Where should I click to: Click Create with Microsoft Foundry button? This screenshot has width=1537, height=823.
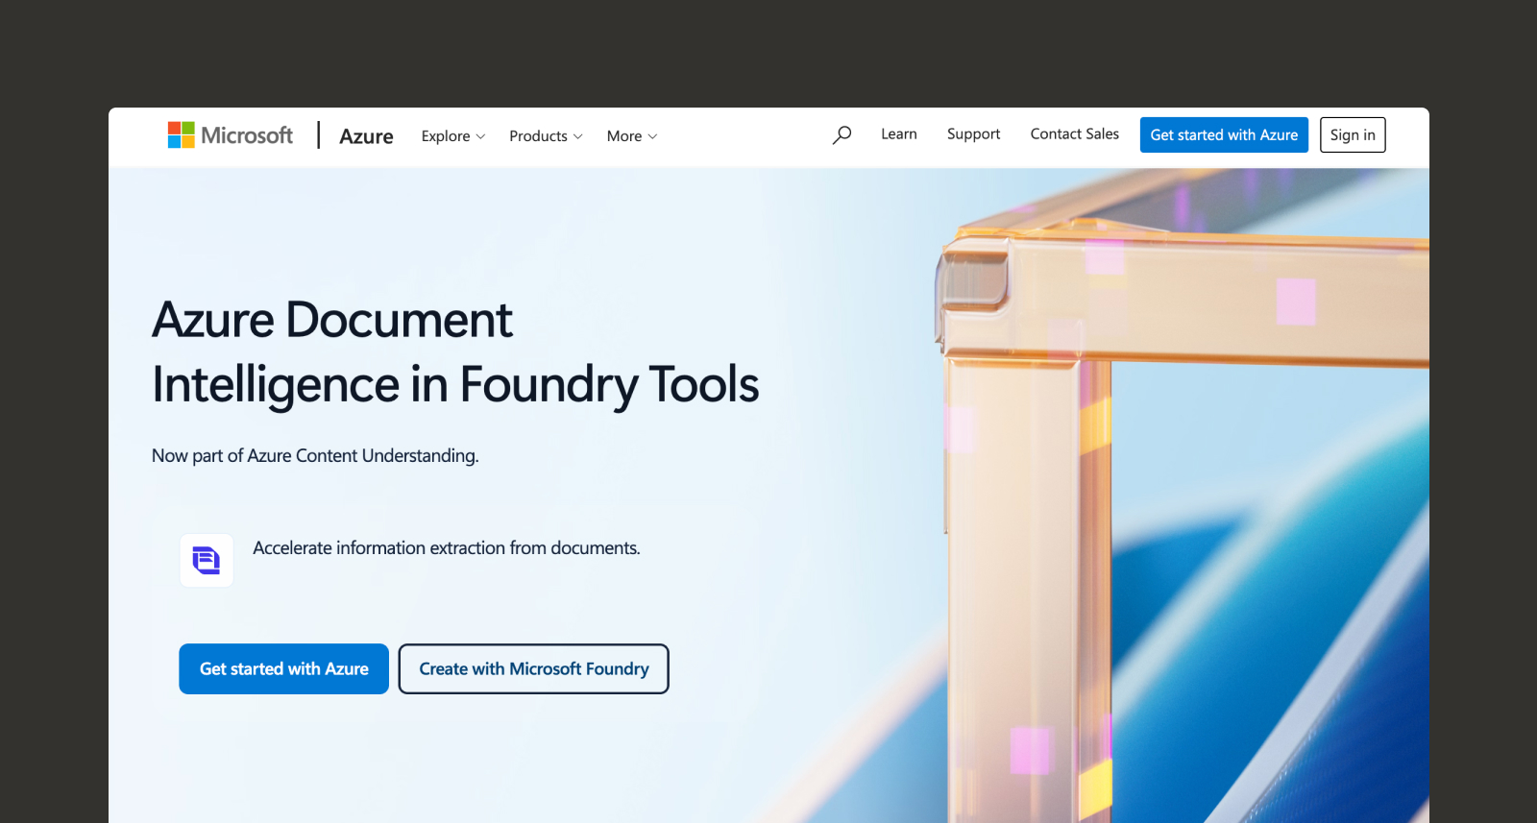pos(534,668)
